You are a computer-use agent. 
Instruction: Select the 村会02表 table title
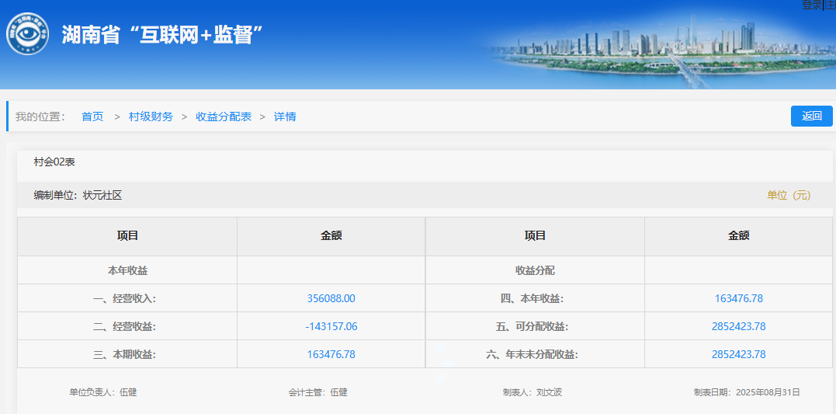click(54, 162)
